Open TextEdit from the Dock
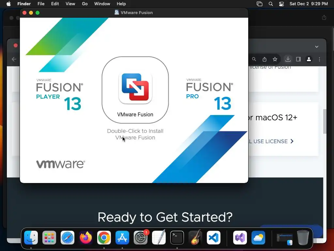 [159, 238]
